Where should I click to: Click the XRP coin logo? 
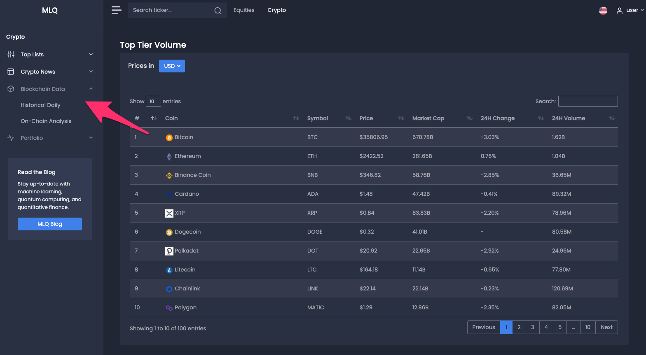169,213
